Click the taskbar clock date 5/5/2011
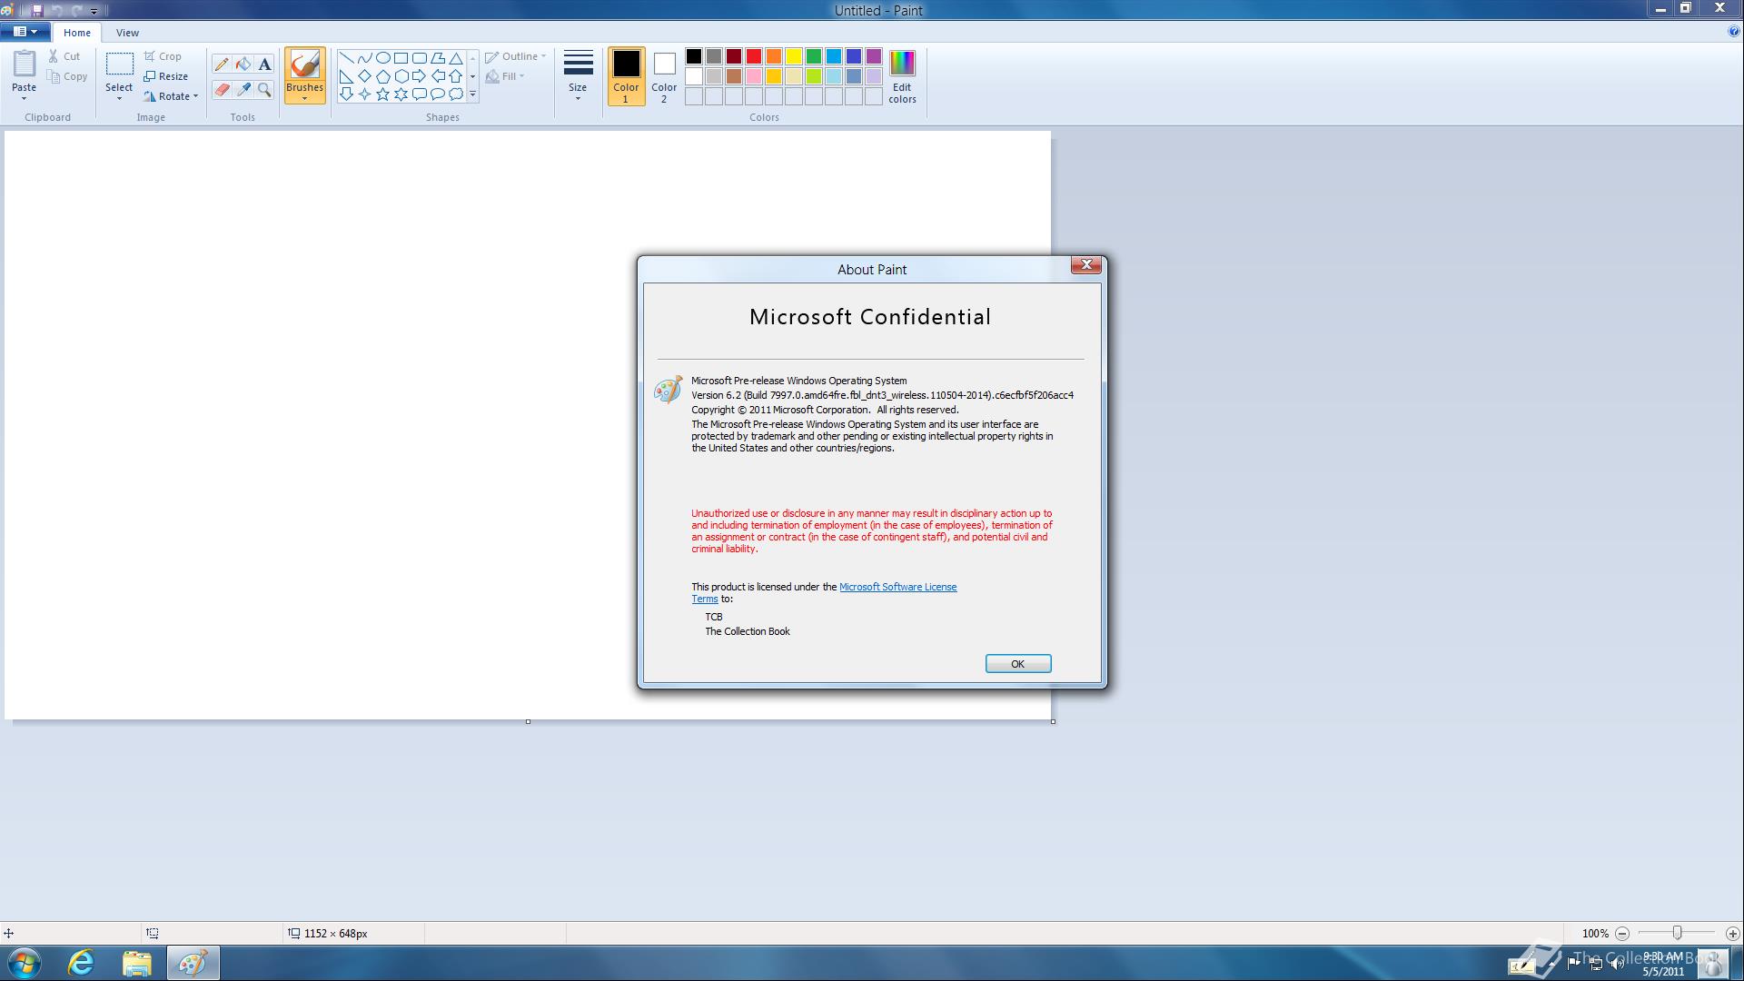1744x981 pixels. [x=1663, y=971]
